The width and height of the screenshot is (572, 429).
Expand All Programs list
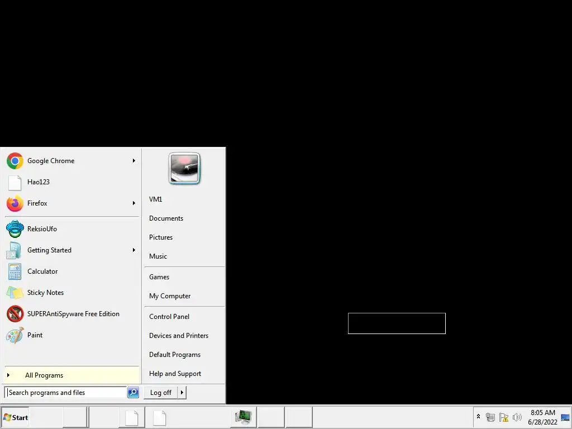[72, 375]
